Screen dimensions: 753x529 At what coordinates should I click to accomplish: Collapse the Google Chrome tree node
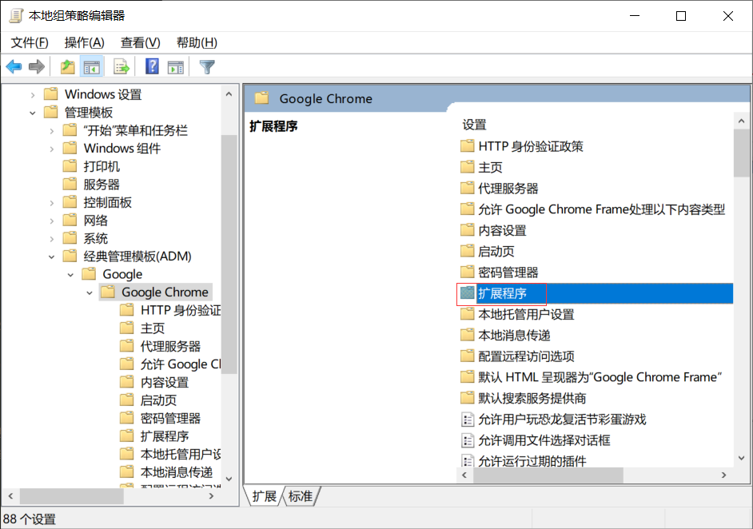[90, 292]
